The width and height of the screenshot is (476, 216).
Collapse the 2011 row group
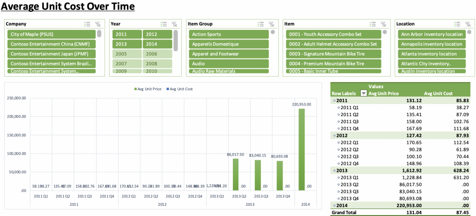click(x=334, y=100)
